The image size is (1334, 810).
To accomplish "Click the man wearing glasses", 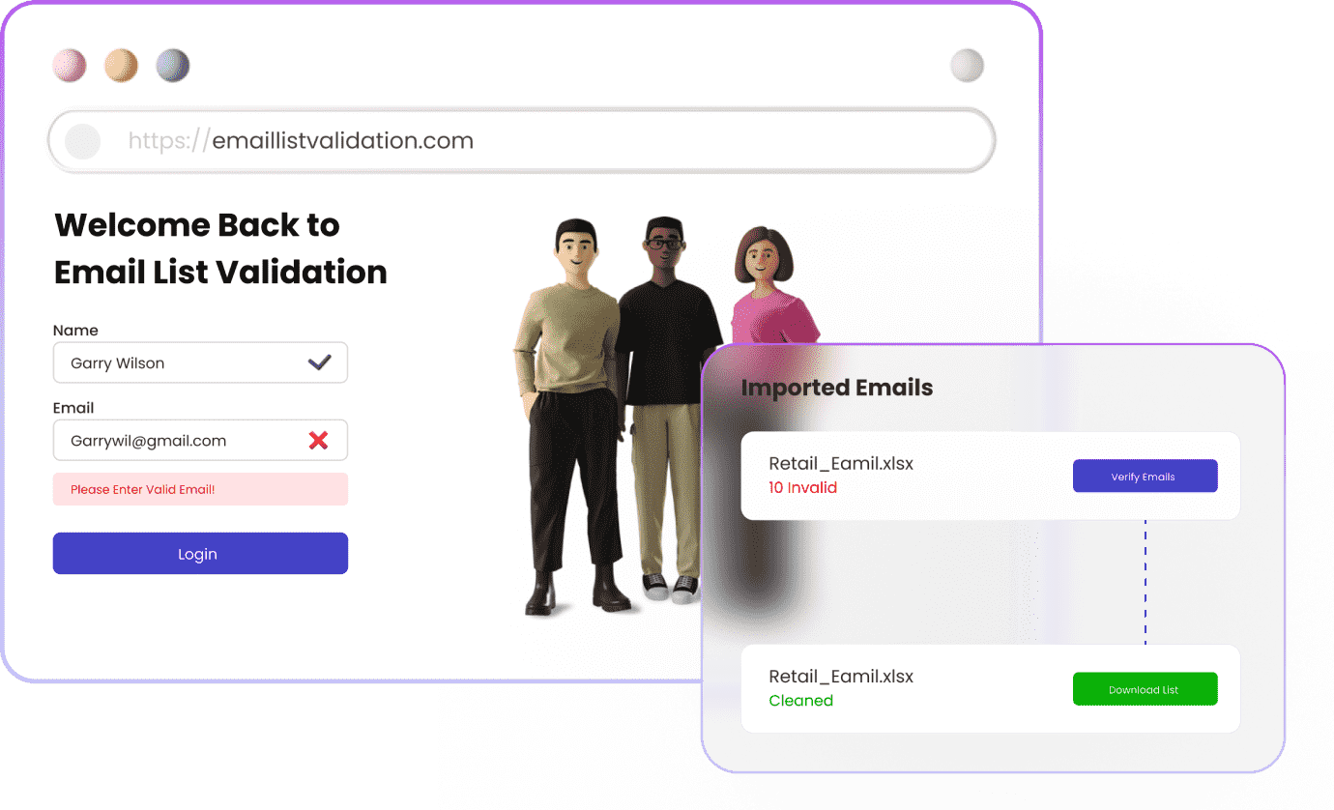I will click(x=669, y=406).
